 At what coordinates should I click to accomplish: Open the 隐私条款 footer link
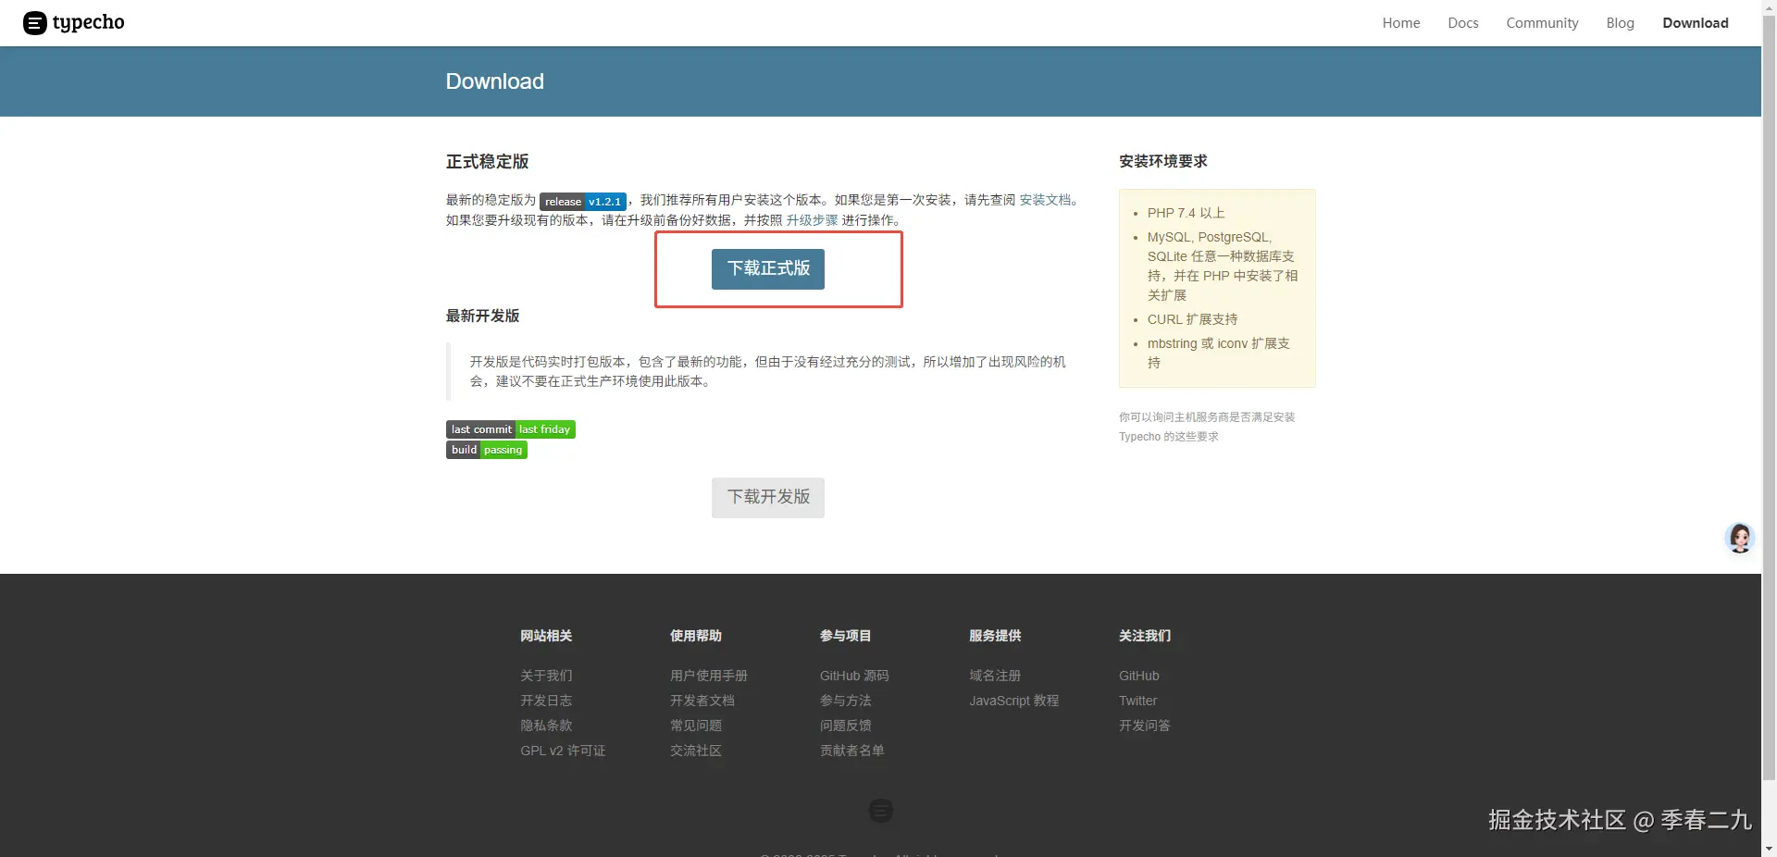(546, 726)
